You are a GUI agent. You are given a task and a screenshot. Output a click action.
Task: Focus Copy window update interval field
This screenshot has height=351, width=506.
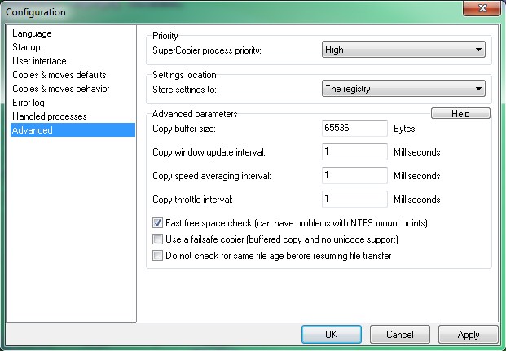(354, 152)
